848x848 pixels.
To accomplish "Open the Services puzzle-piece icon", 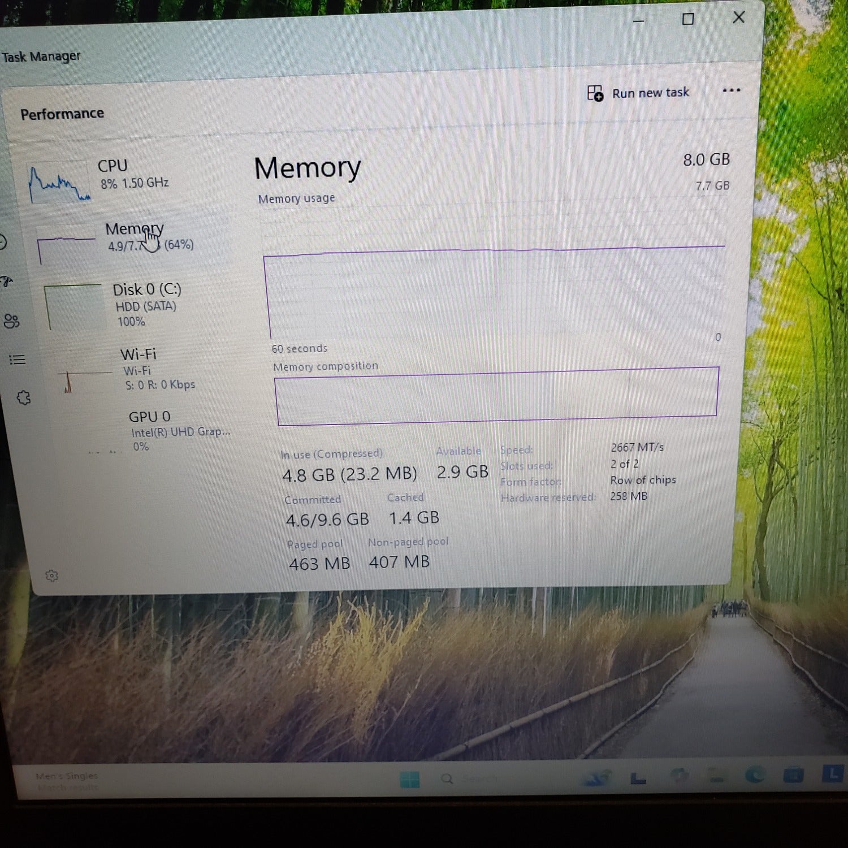I will [x=24, y=398].
